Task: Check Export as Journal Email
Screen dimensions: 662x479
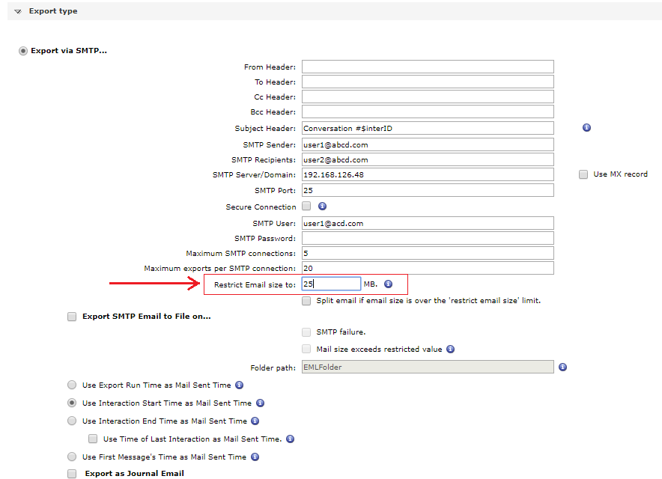Action: point(72,473)
